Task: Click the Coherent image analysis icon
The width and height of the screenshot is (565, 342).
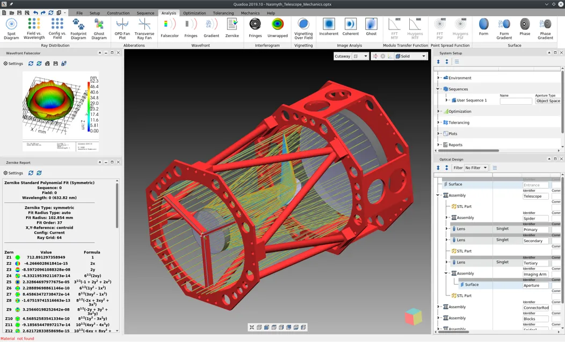Action: coord(350,28)
